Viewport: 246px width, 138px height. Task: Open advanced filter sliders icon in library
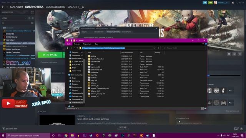32,23
